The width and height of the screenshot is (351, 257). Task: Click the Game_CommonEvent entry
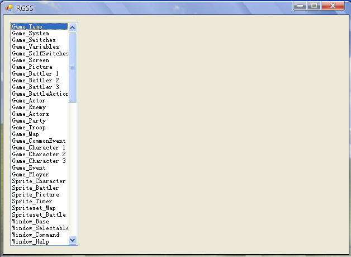pos(39,141)
